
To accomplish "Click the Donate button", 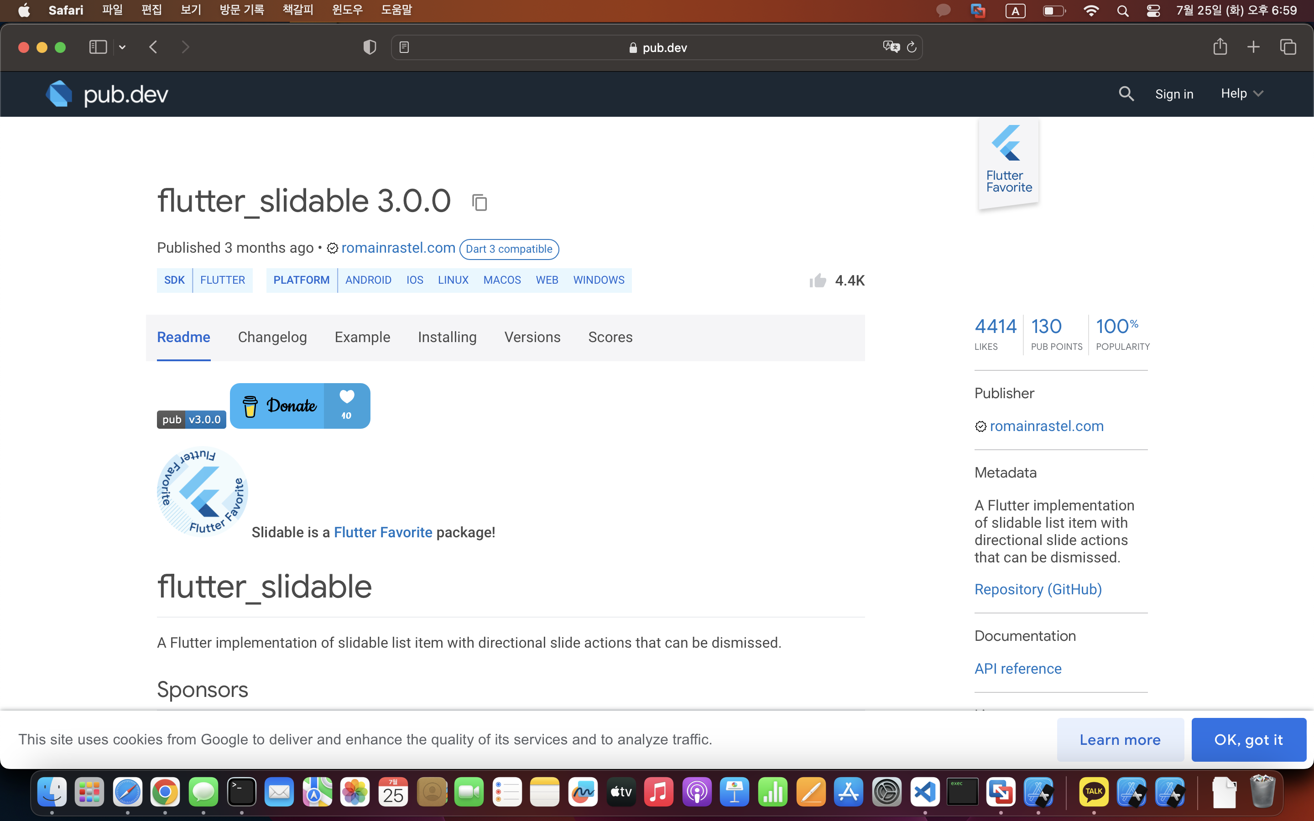I will tap(300, 405).
